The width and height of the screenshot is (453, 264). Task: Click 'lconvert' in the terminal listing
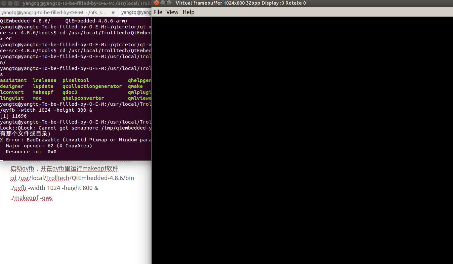click(x=12, y=92)
